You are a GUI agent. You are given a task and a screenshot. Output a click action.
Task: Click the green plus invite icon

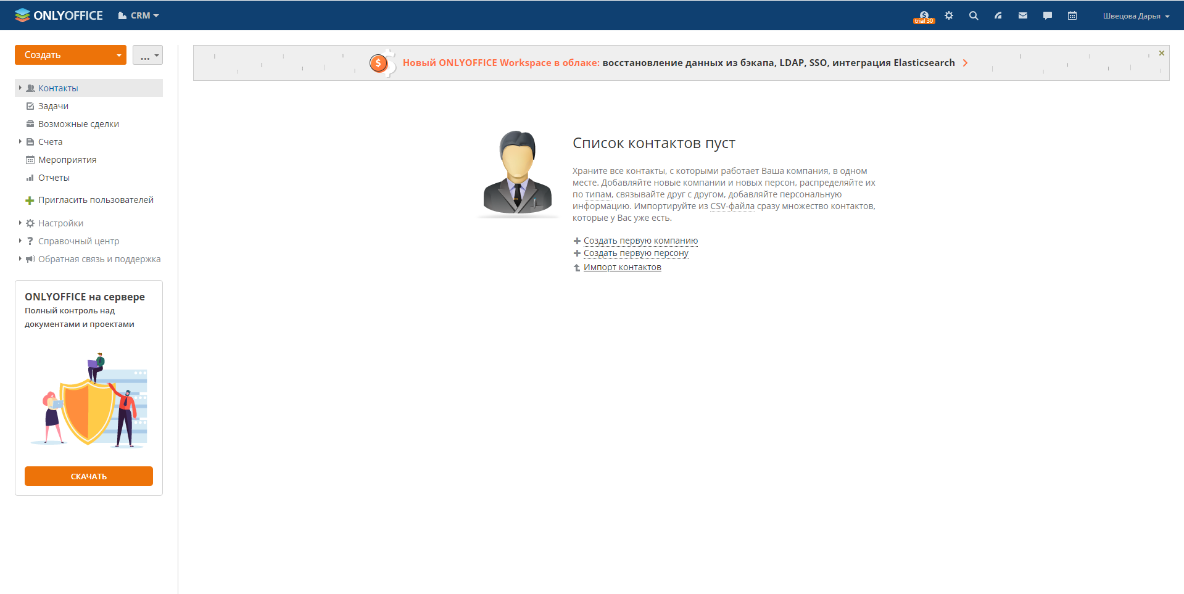pos(30,200)
